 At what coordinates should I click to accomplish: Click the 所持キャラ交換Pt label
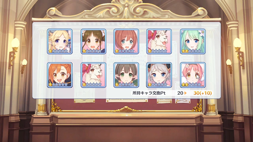(x=149, y=93)
